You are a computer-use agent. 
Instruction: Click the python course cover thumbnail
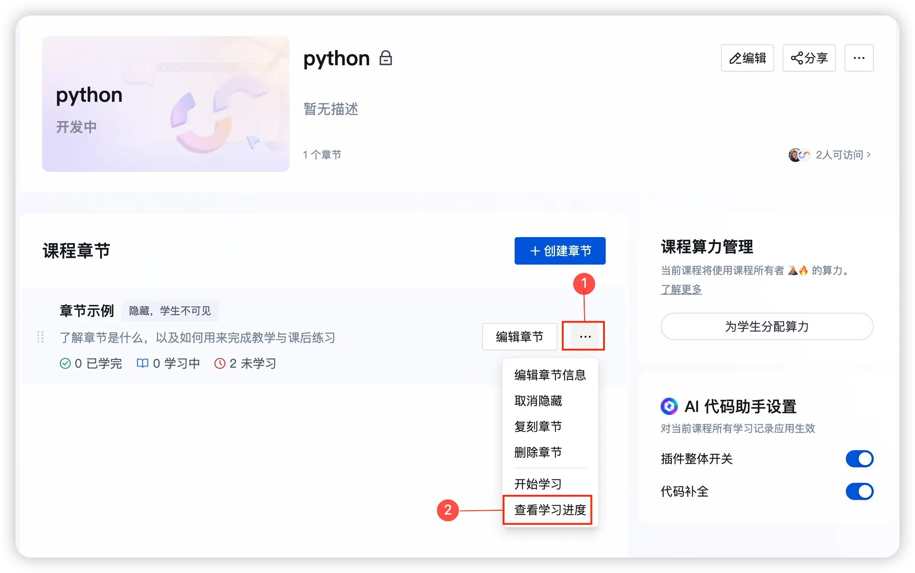click(165, 104)
